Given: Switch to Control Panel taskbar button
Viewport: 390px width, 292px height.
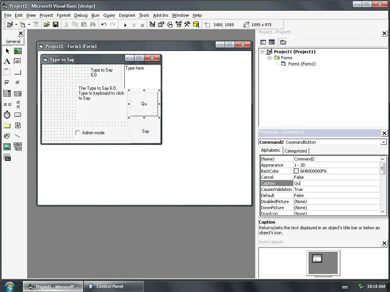Looking at the screenshot, I should (x=113, y=286).
